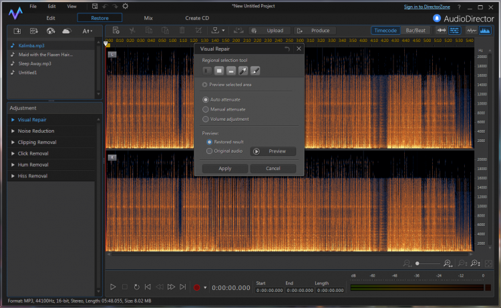Select the brush selection tool
The width and height of the screenshot is (501, 308).
tap(255, 70)
